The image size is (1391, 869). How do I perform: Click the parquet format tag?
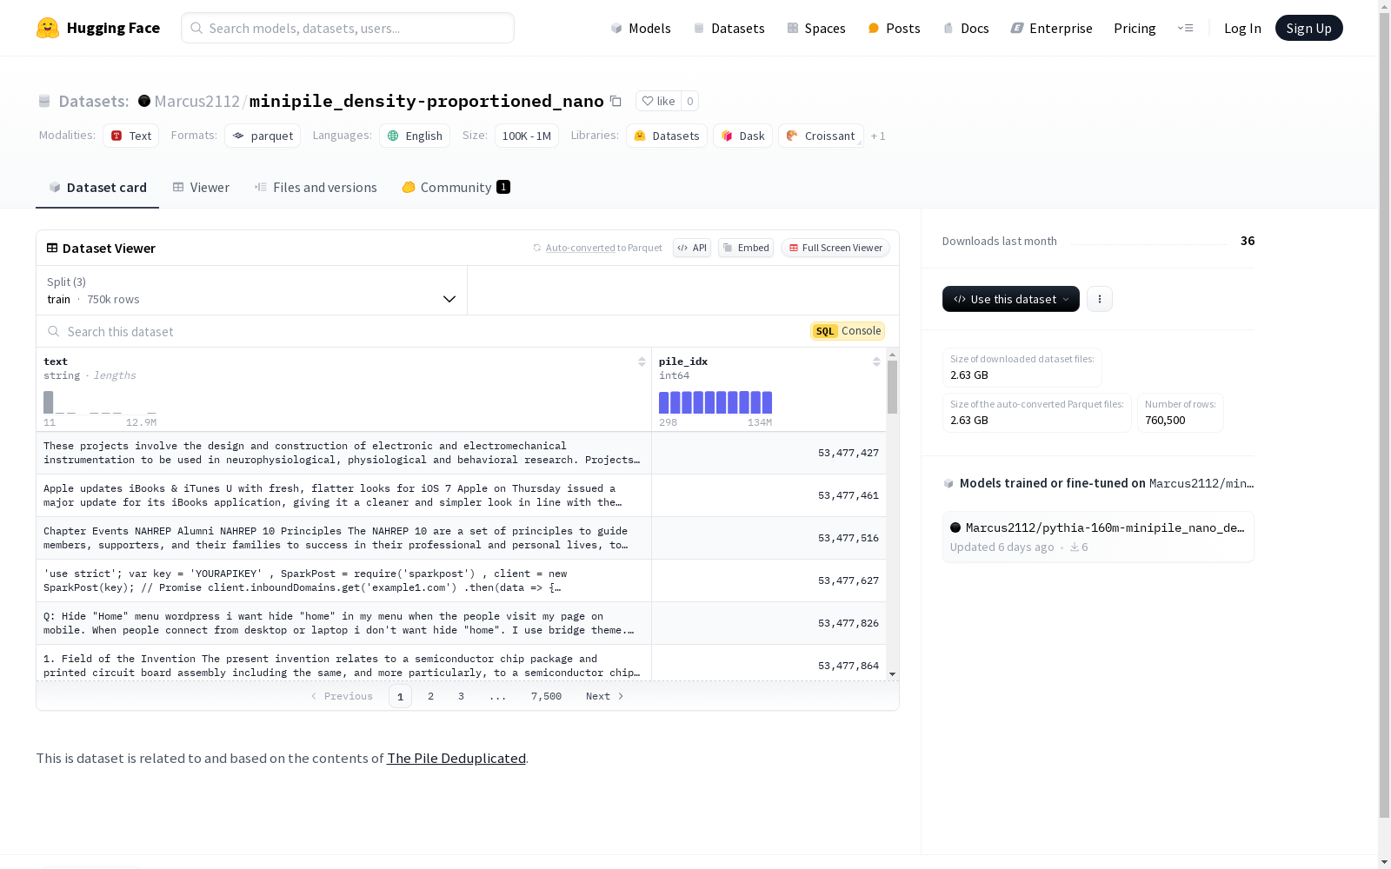tap(263, 136)
